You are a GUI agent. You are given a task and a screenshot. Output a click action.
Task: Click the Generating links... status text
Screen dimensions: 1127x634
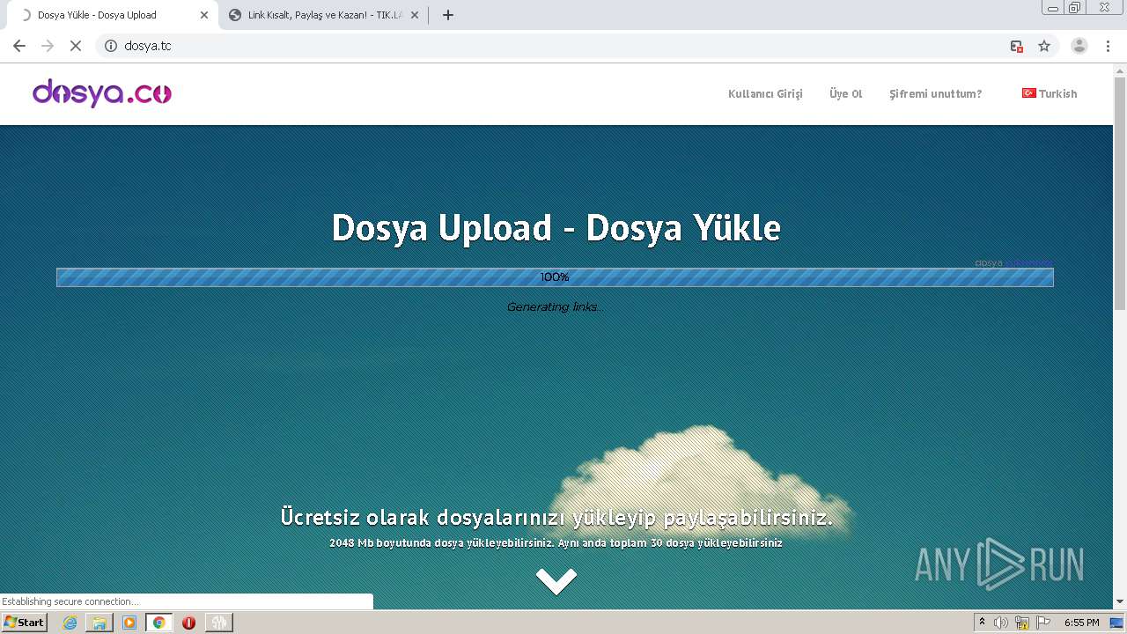[555, 307]
